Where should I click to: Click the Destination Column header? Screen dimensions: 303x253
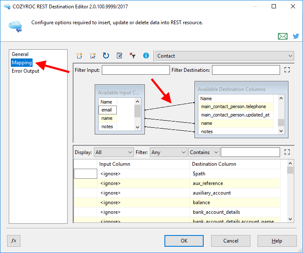[235, 164]
